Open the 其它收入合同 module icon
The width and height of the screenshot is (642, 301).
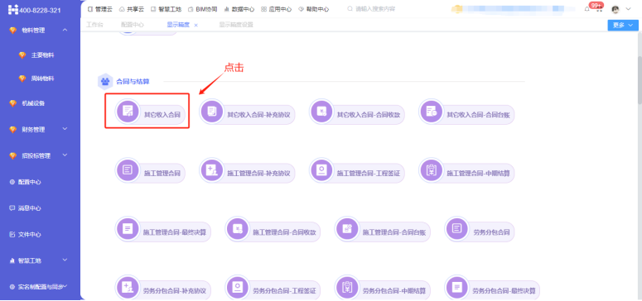(x=128, y=112)
